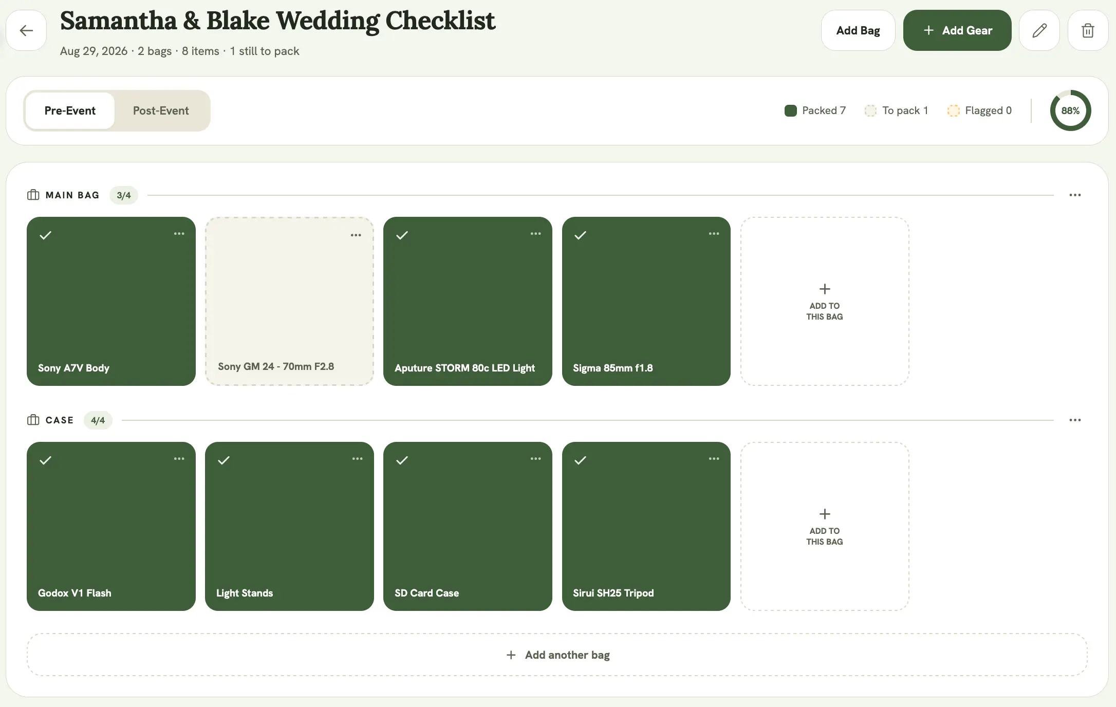
Task: Click the Case 4/4 count badge
Action: (x=98, y=420)
